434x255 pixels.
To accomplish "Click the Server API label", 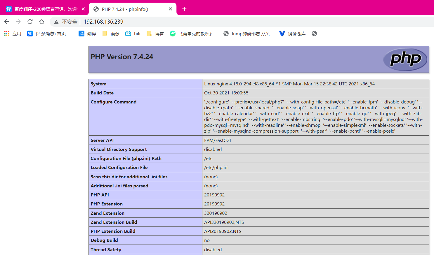I will (102, 140).
